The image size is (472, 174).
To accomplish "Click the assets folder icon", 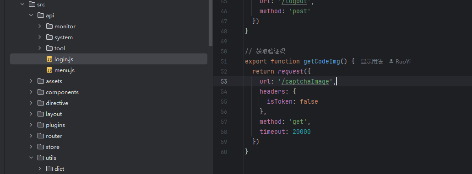I will 41,81.
